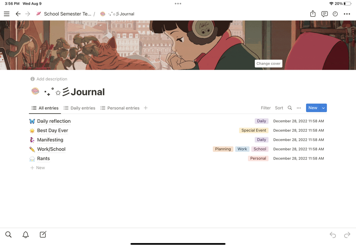Click the pencil icon of Work/School
This screenshot has height=247, width=356.
coord(32,149)
